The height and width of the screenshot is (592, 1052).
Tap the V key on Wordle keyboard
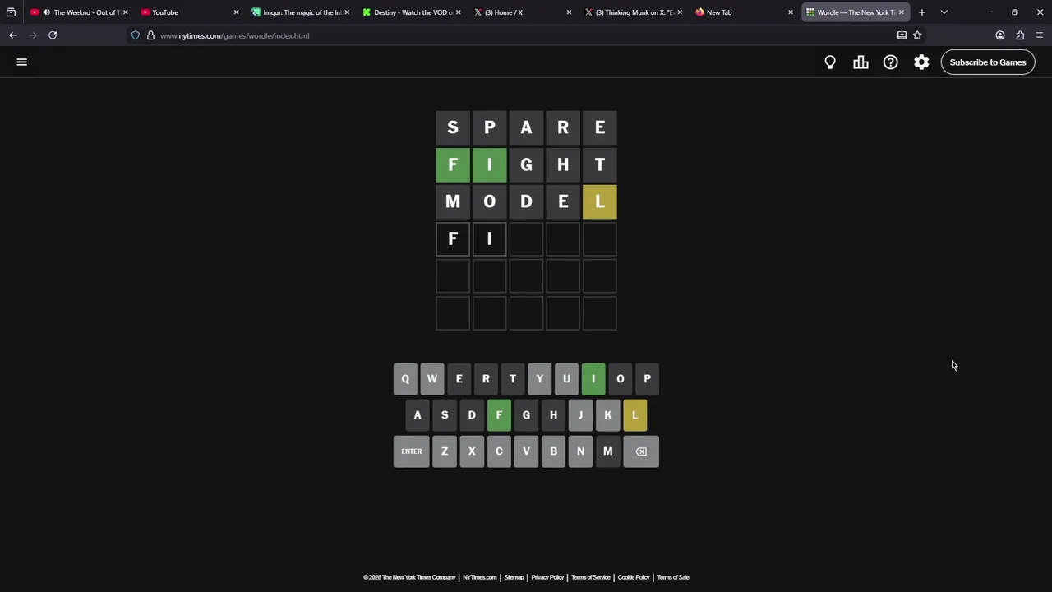[526, 451]
